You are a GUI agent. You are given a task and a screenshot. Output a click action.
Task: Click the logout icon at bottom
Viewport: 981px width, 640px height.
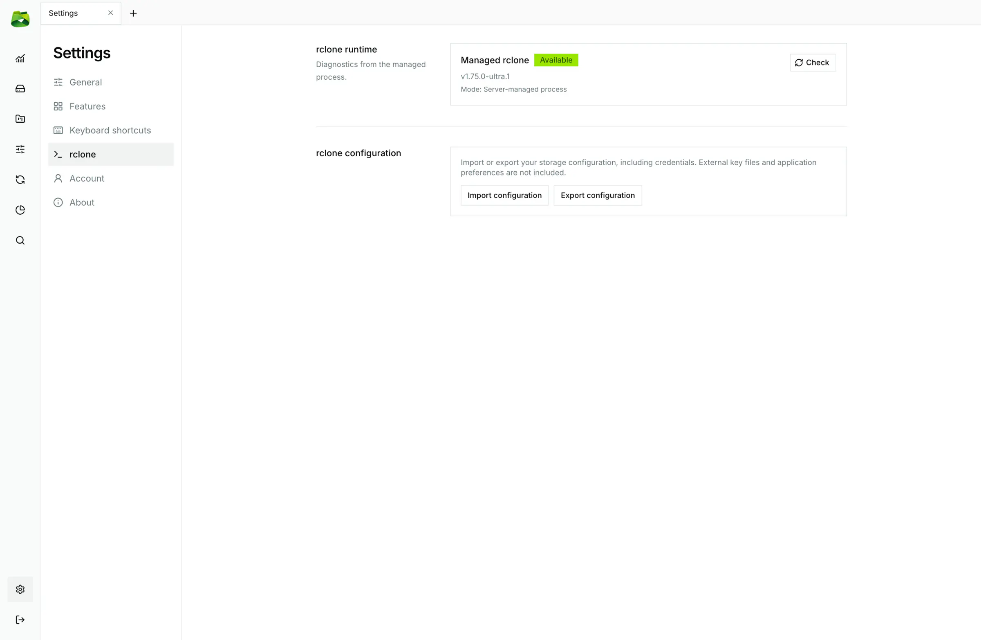click(x=20, y=620)
